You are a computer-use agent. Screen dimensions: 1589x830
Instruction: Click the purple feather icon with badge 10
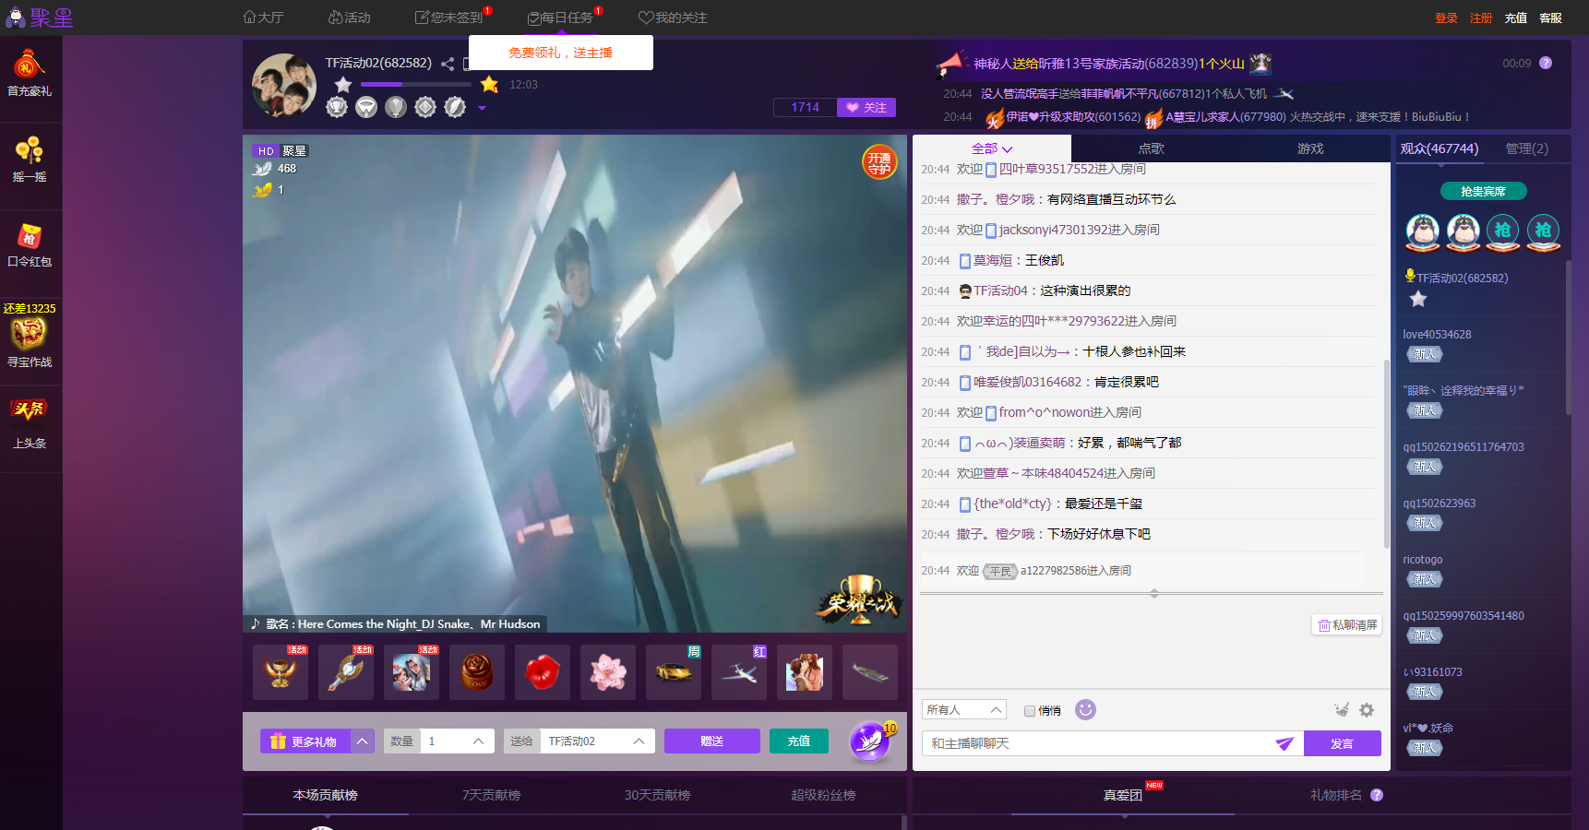[870, 741]
